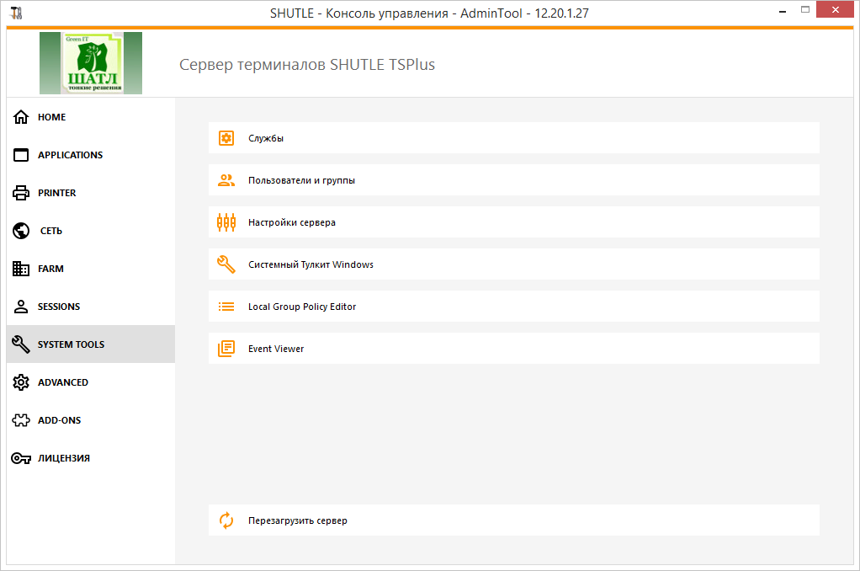The width and height of the screenshot is (860, 571).
Task: Click the ШАТЛ logo image
Action: 90,62
